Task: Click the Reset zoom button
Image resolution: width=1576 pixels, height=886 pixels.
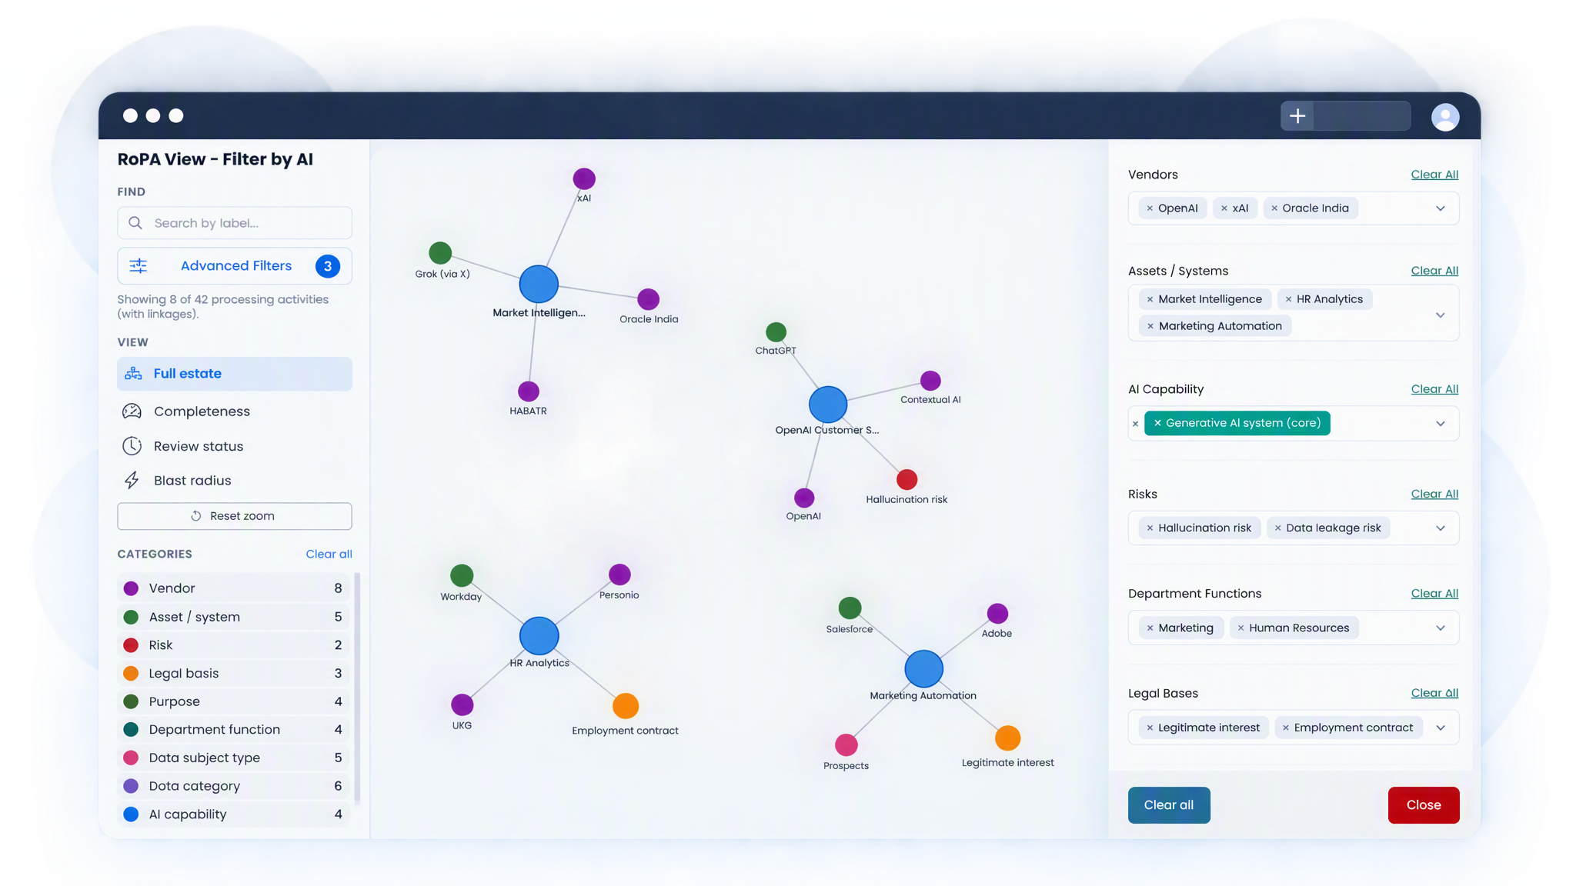Action: [x=235, y=516]
